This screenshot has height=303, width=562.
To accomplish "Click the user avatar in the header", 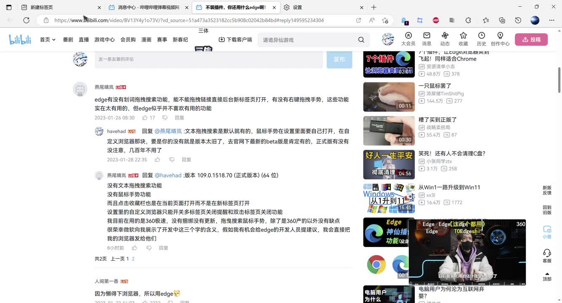I will click(x=388, y=39).
